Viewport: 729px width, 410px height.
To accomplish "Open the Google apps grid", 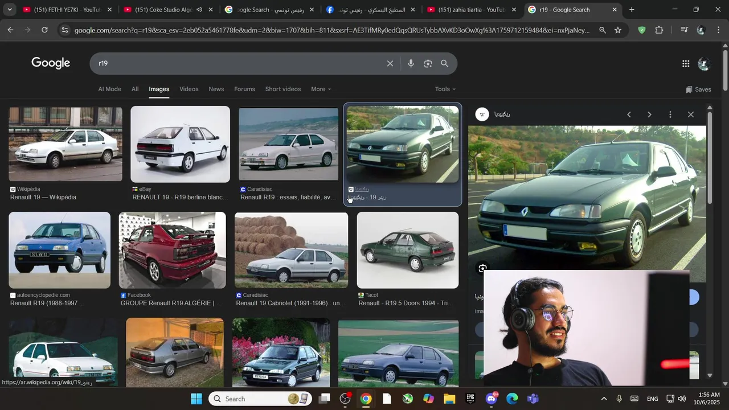I will pos(686,64).
